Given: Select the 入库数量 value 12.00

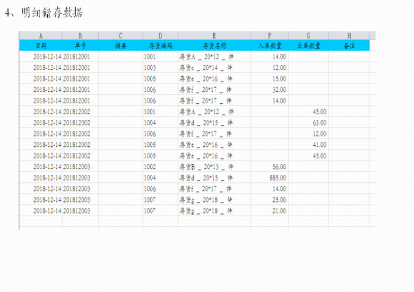Looking at the screenshot, I should (270, 68).
